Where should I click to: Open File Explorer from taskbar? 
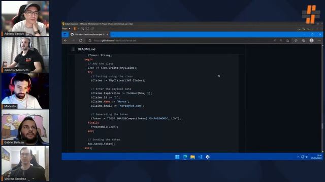click(192, 157)
